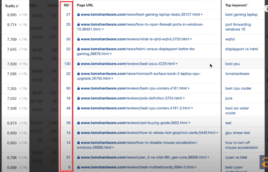Open the how-to-disable-mouse-acceleration URL
Screen dimensions: 268x172
[137, 145]
